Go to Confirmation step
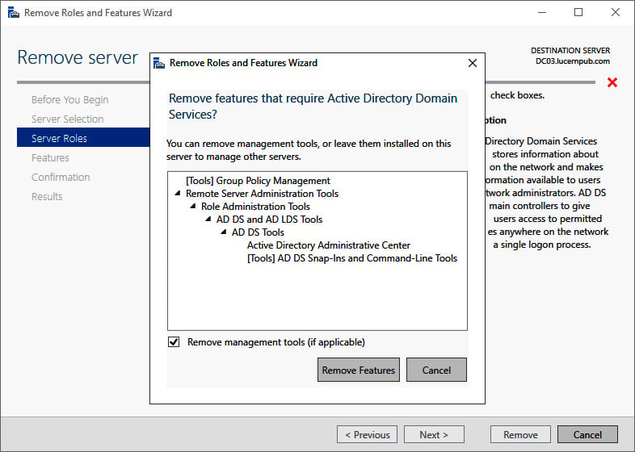The image size is (635, 452). pyautogui.click(x=61, y=178)
